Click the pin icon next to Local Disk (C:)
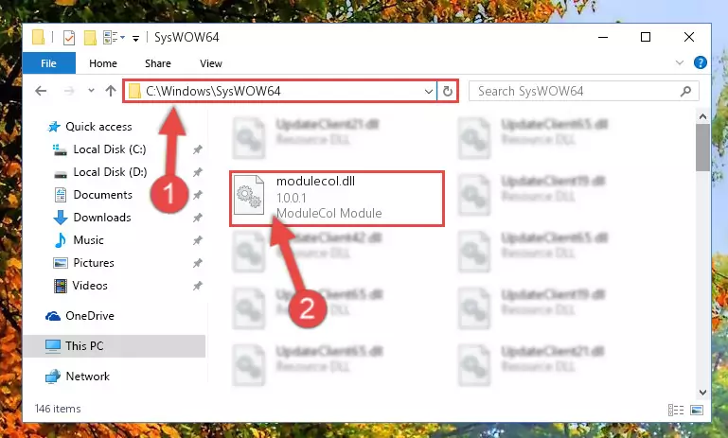This screenshot has width=728, height=438. click(198, 149)
